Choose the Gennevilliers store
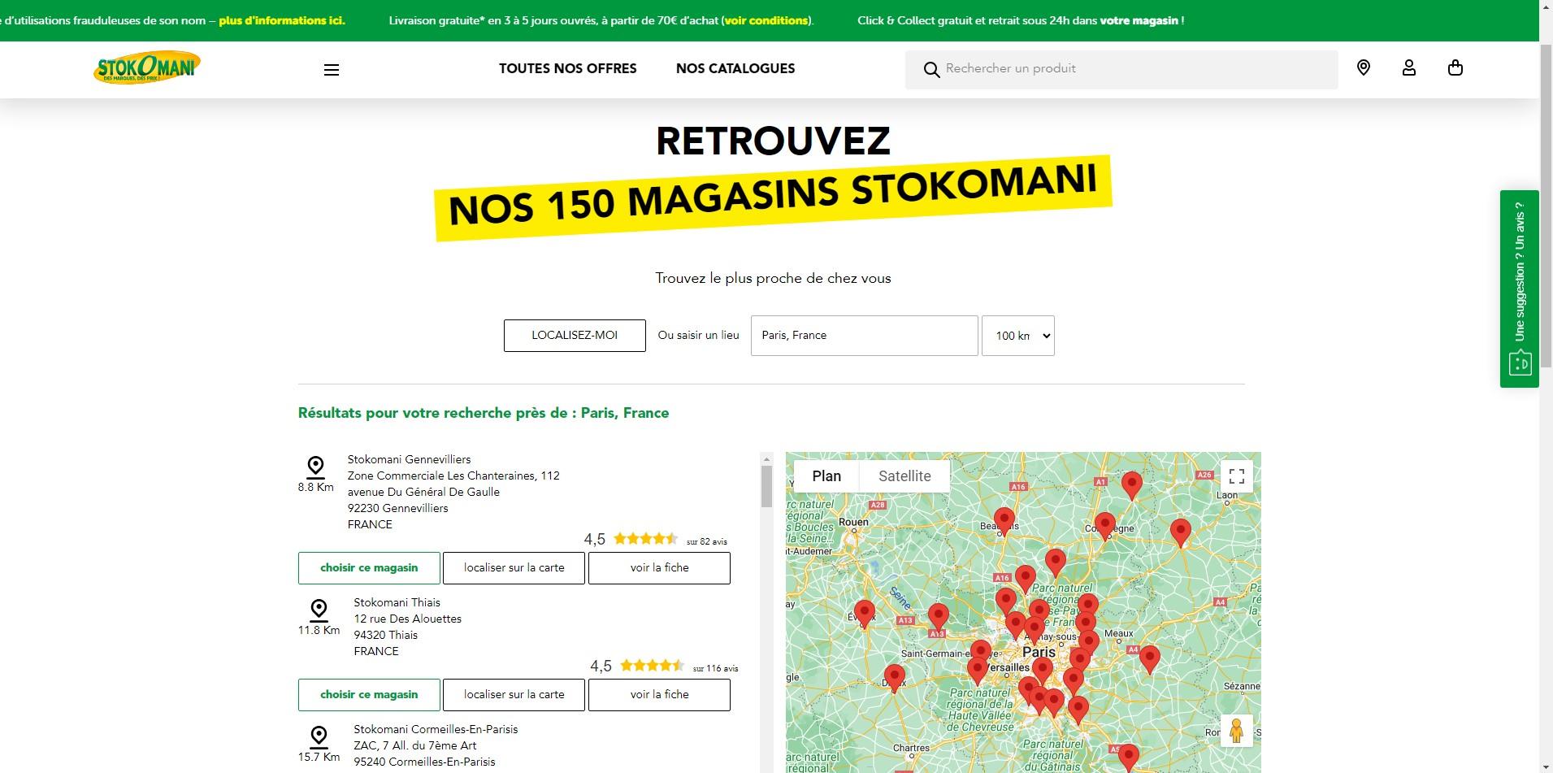 click(369, 568)
